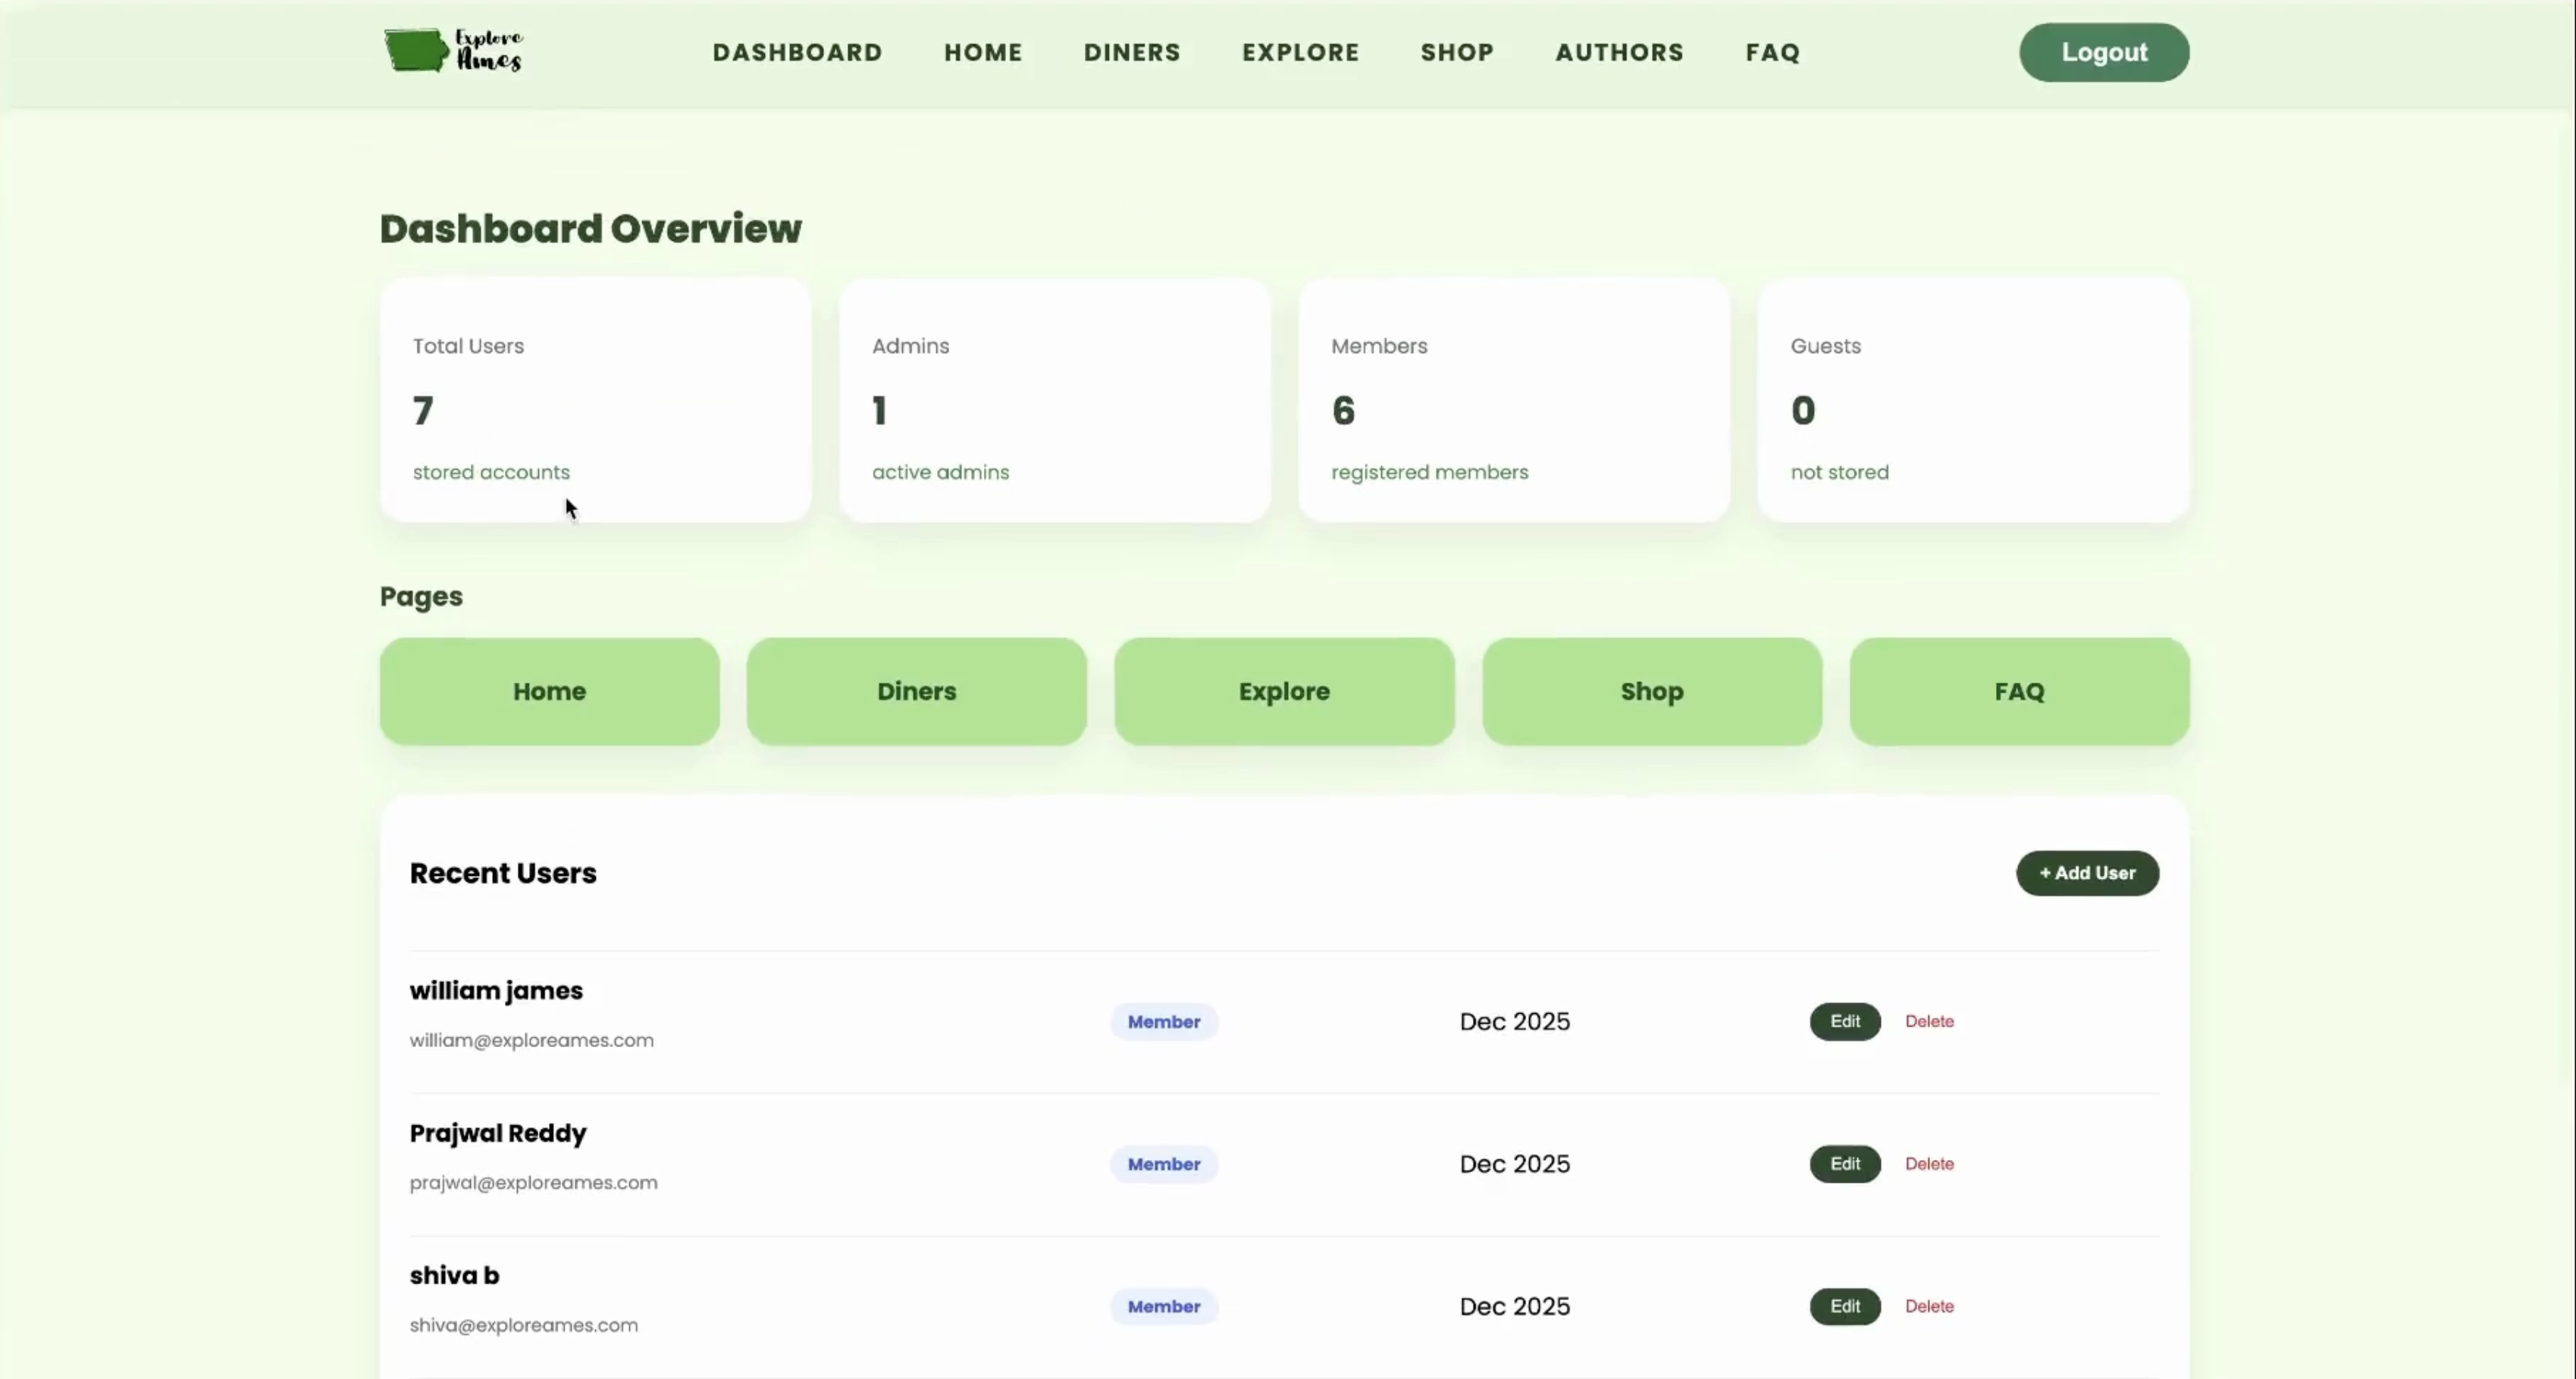Open the Authors nav link
Image resolution: width=2576 pixels, height=1379 pixels.
click(x=1619, y=52)
